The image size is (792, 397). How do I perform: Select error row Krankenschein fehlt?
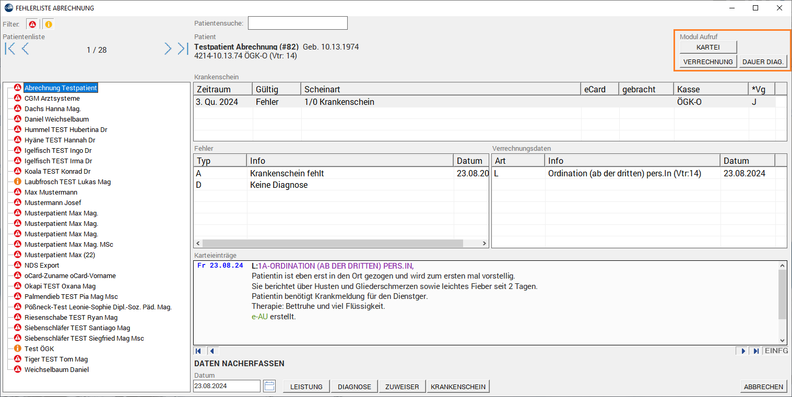pos(341,173)
